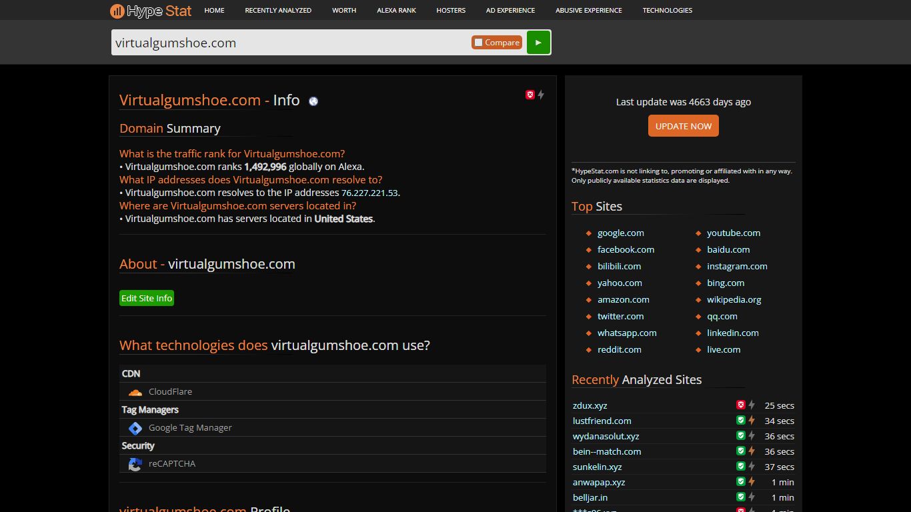Open bein--match.com recently analyzed link
The width and height of the screenshot is (911, 512).
[607, 451]
